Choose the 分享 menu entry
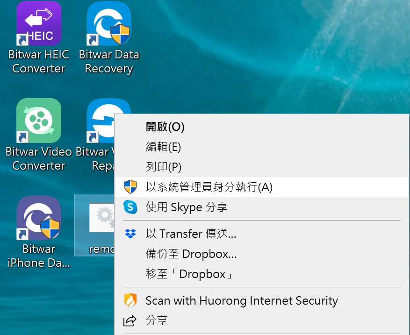 (261, 321)
